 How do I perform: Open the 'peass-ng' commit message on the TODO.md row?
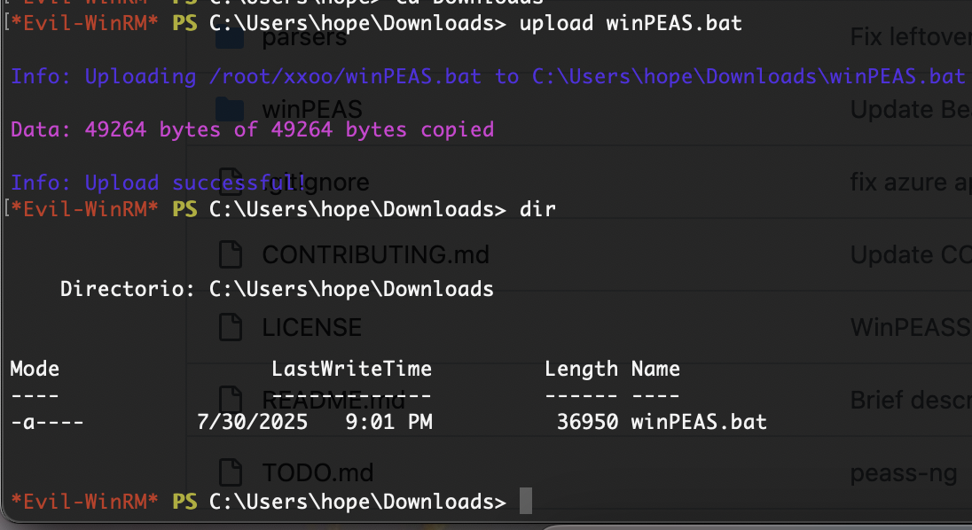pyautogui.click(x=903, y=473)
